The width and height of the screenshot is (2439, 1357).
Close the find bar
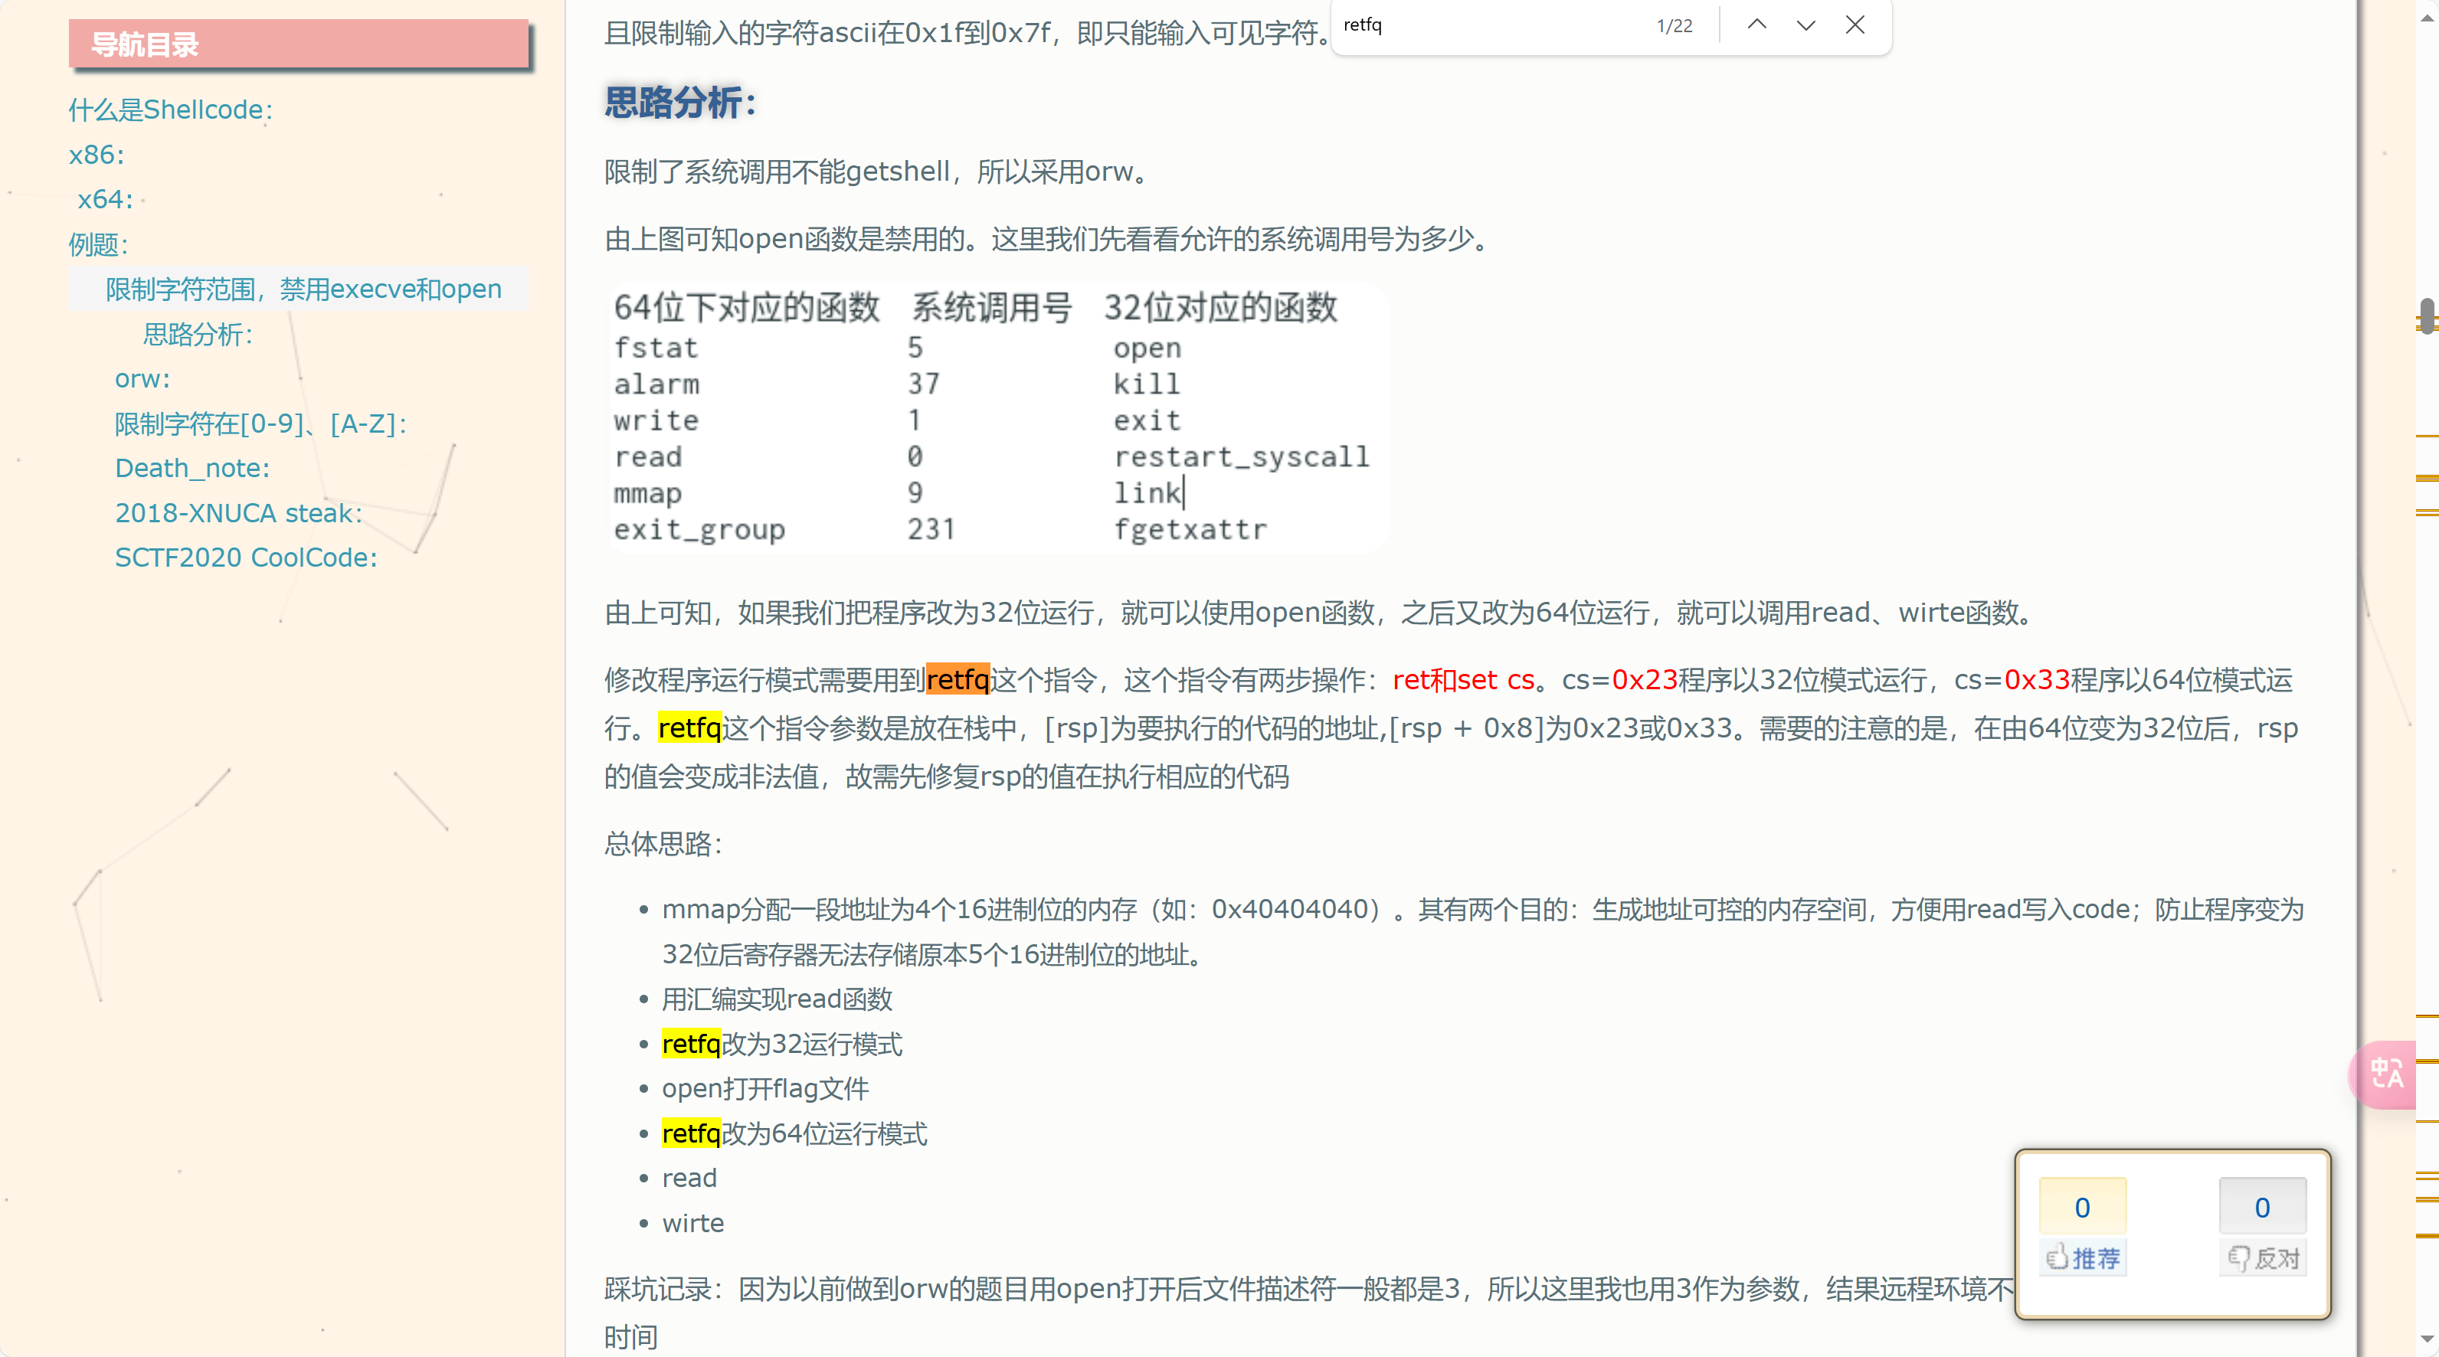1855,25
